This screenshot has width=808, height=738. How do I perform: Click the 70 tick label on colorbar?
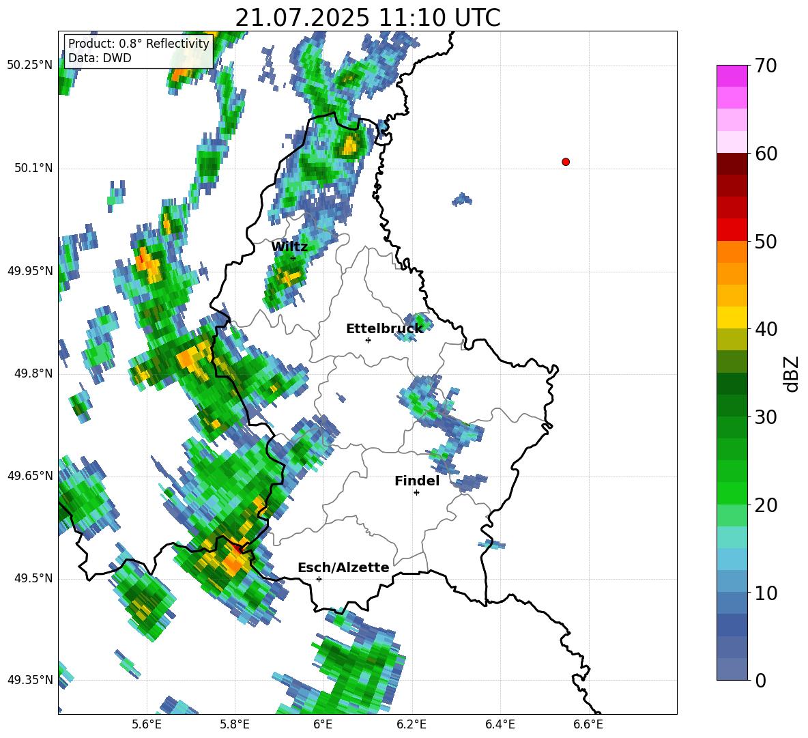(x=766, y=66)
